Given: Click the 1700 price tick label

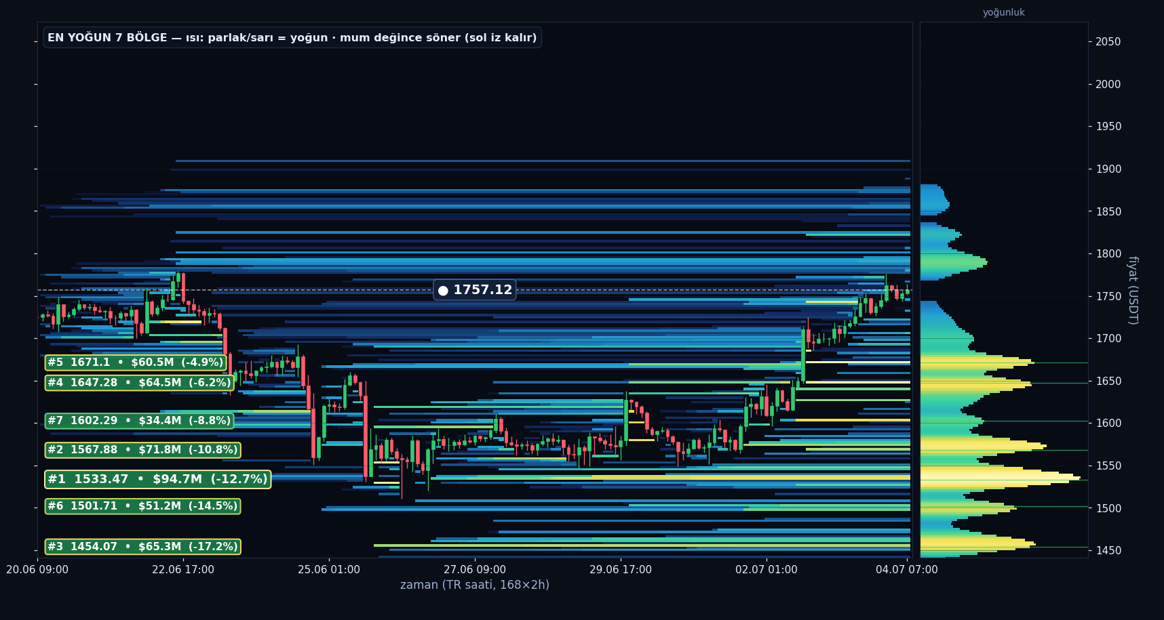Looking at the screenshot, I should [1108, 339].
